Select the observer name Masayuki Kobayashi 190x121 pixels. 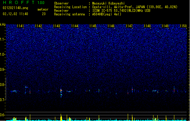coord(108,3)
